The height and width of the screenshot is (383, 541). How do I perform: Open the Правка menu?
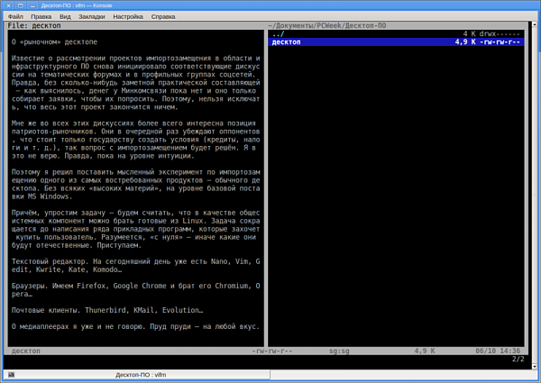[41, 16]
